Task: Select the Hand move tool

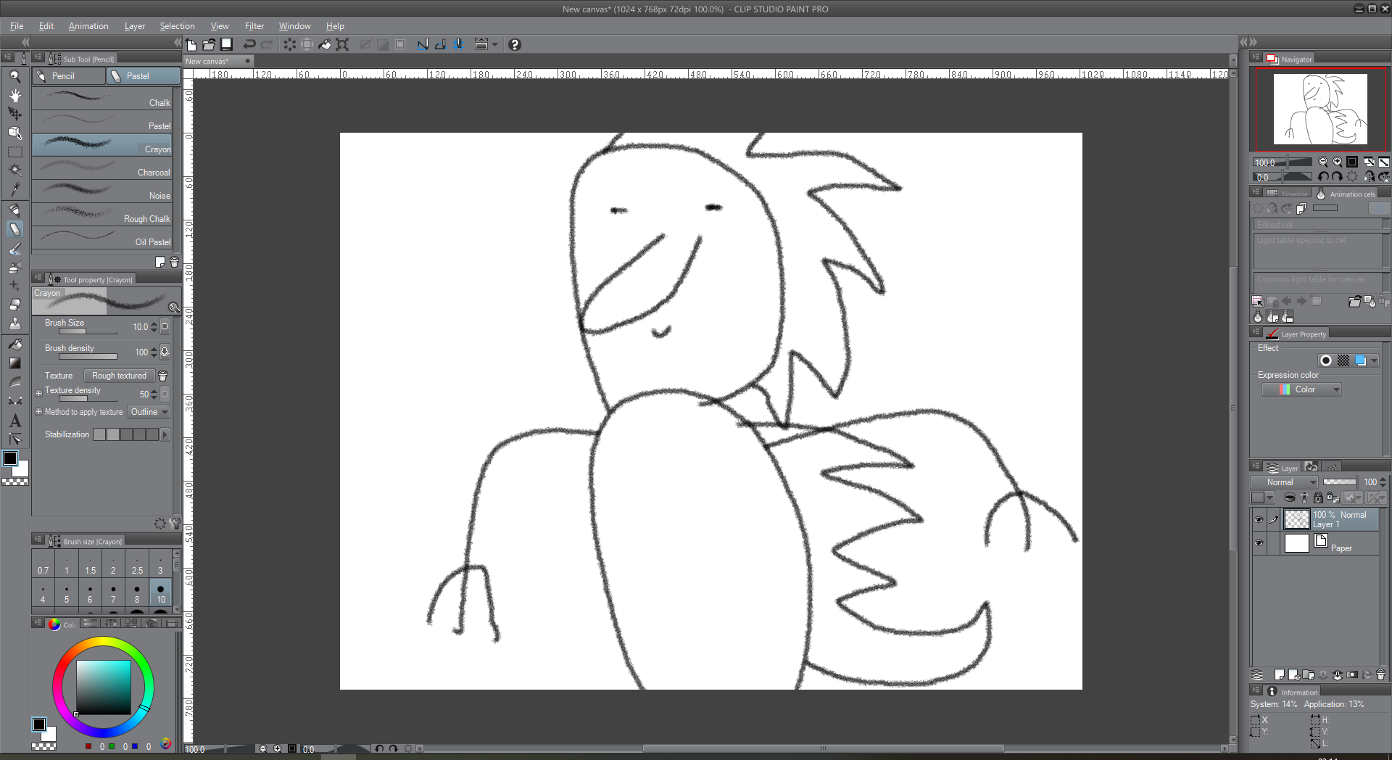Action: click(14, 95)
